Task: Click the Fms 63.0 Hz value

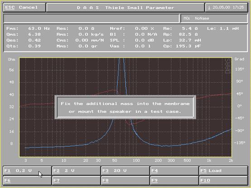Action: click(39, 29)
